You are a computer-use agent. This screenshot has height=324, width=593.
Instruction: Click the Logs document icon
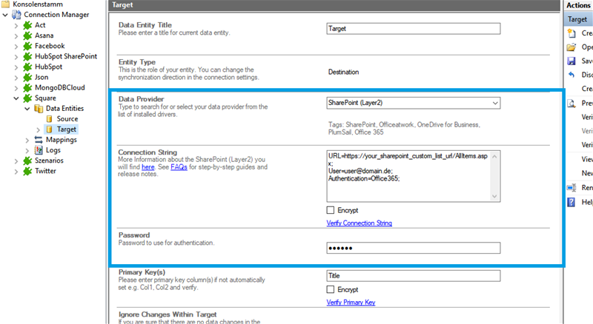tap(39, 149)
